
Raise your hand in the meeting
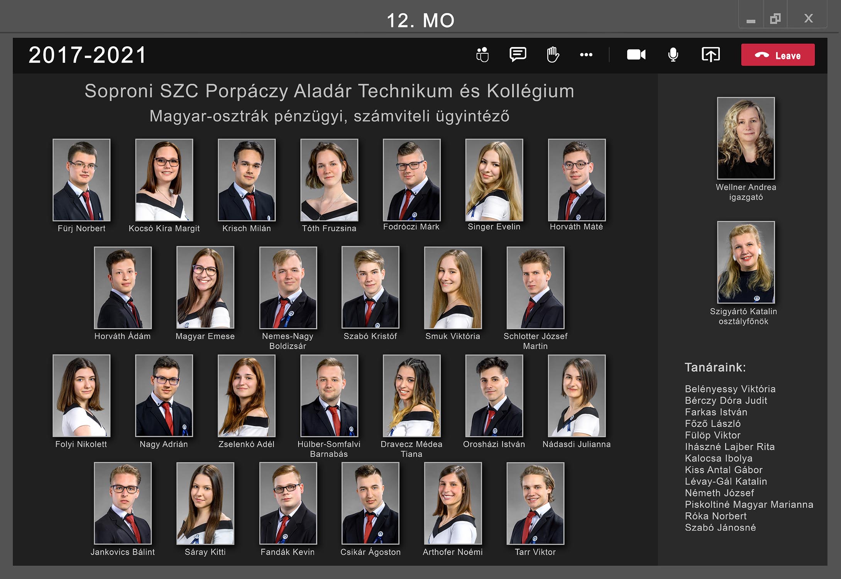[553, 55]
